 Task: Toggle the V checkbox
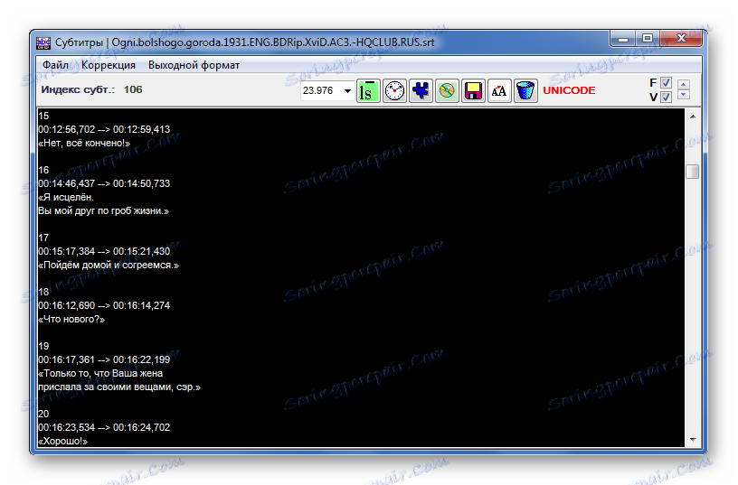coord(666,97)
